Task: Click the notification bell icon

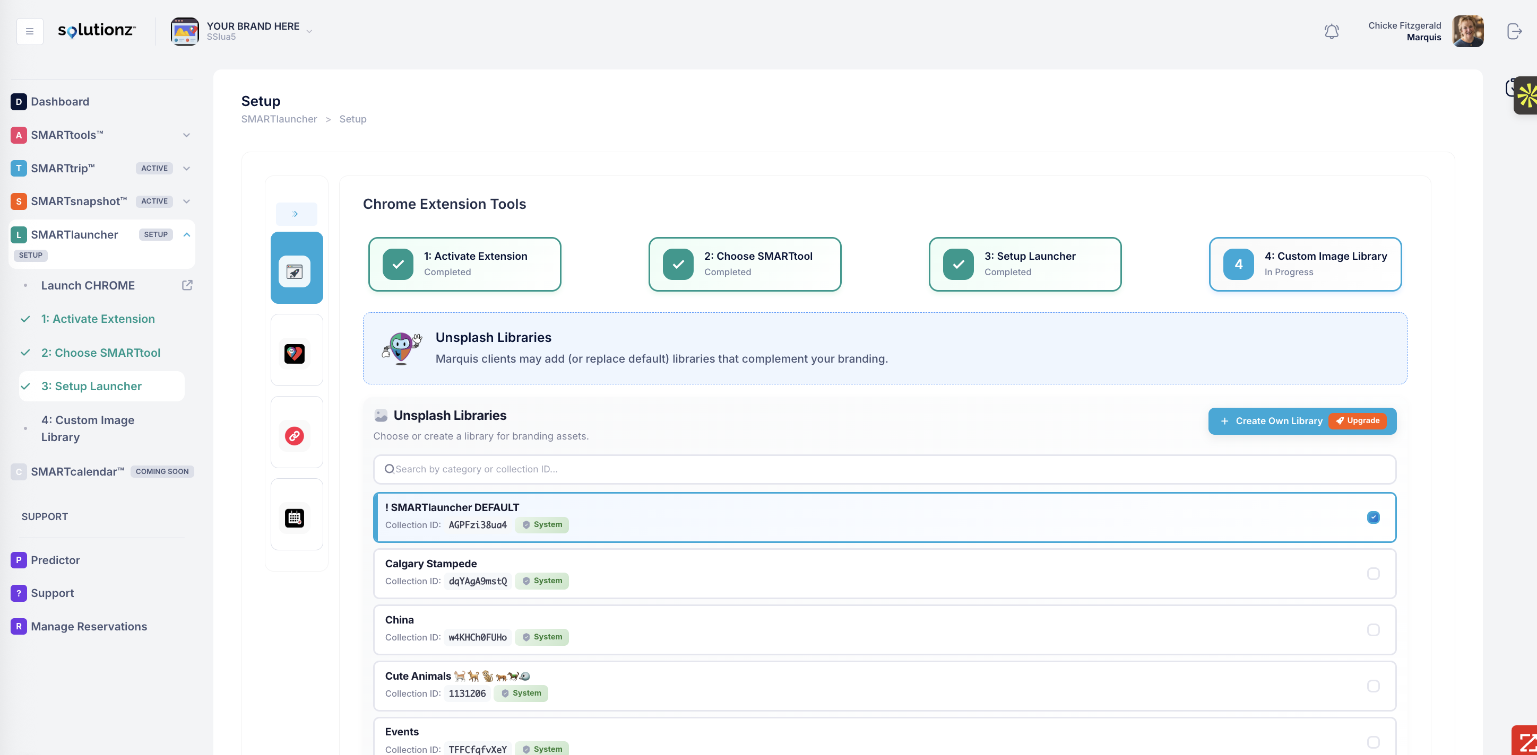Action: point(1331,31)
